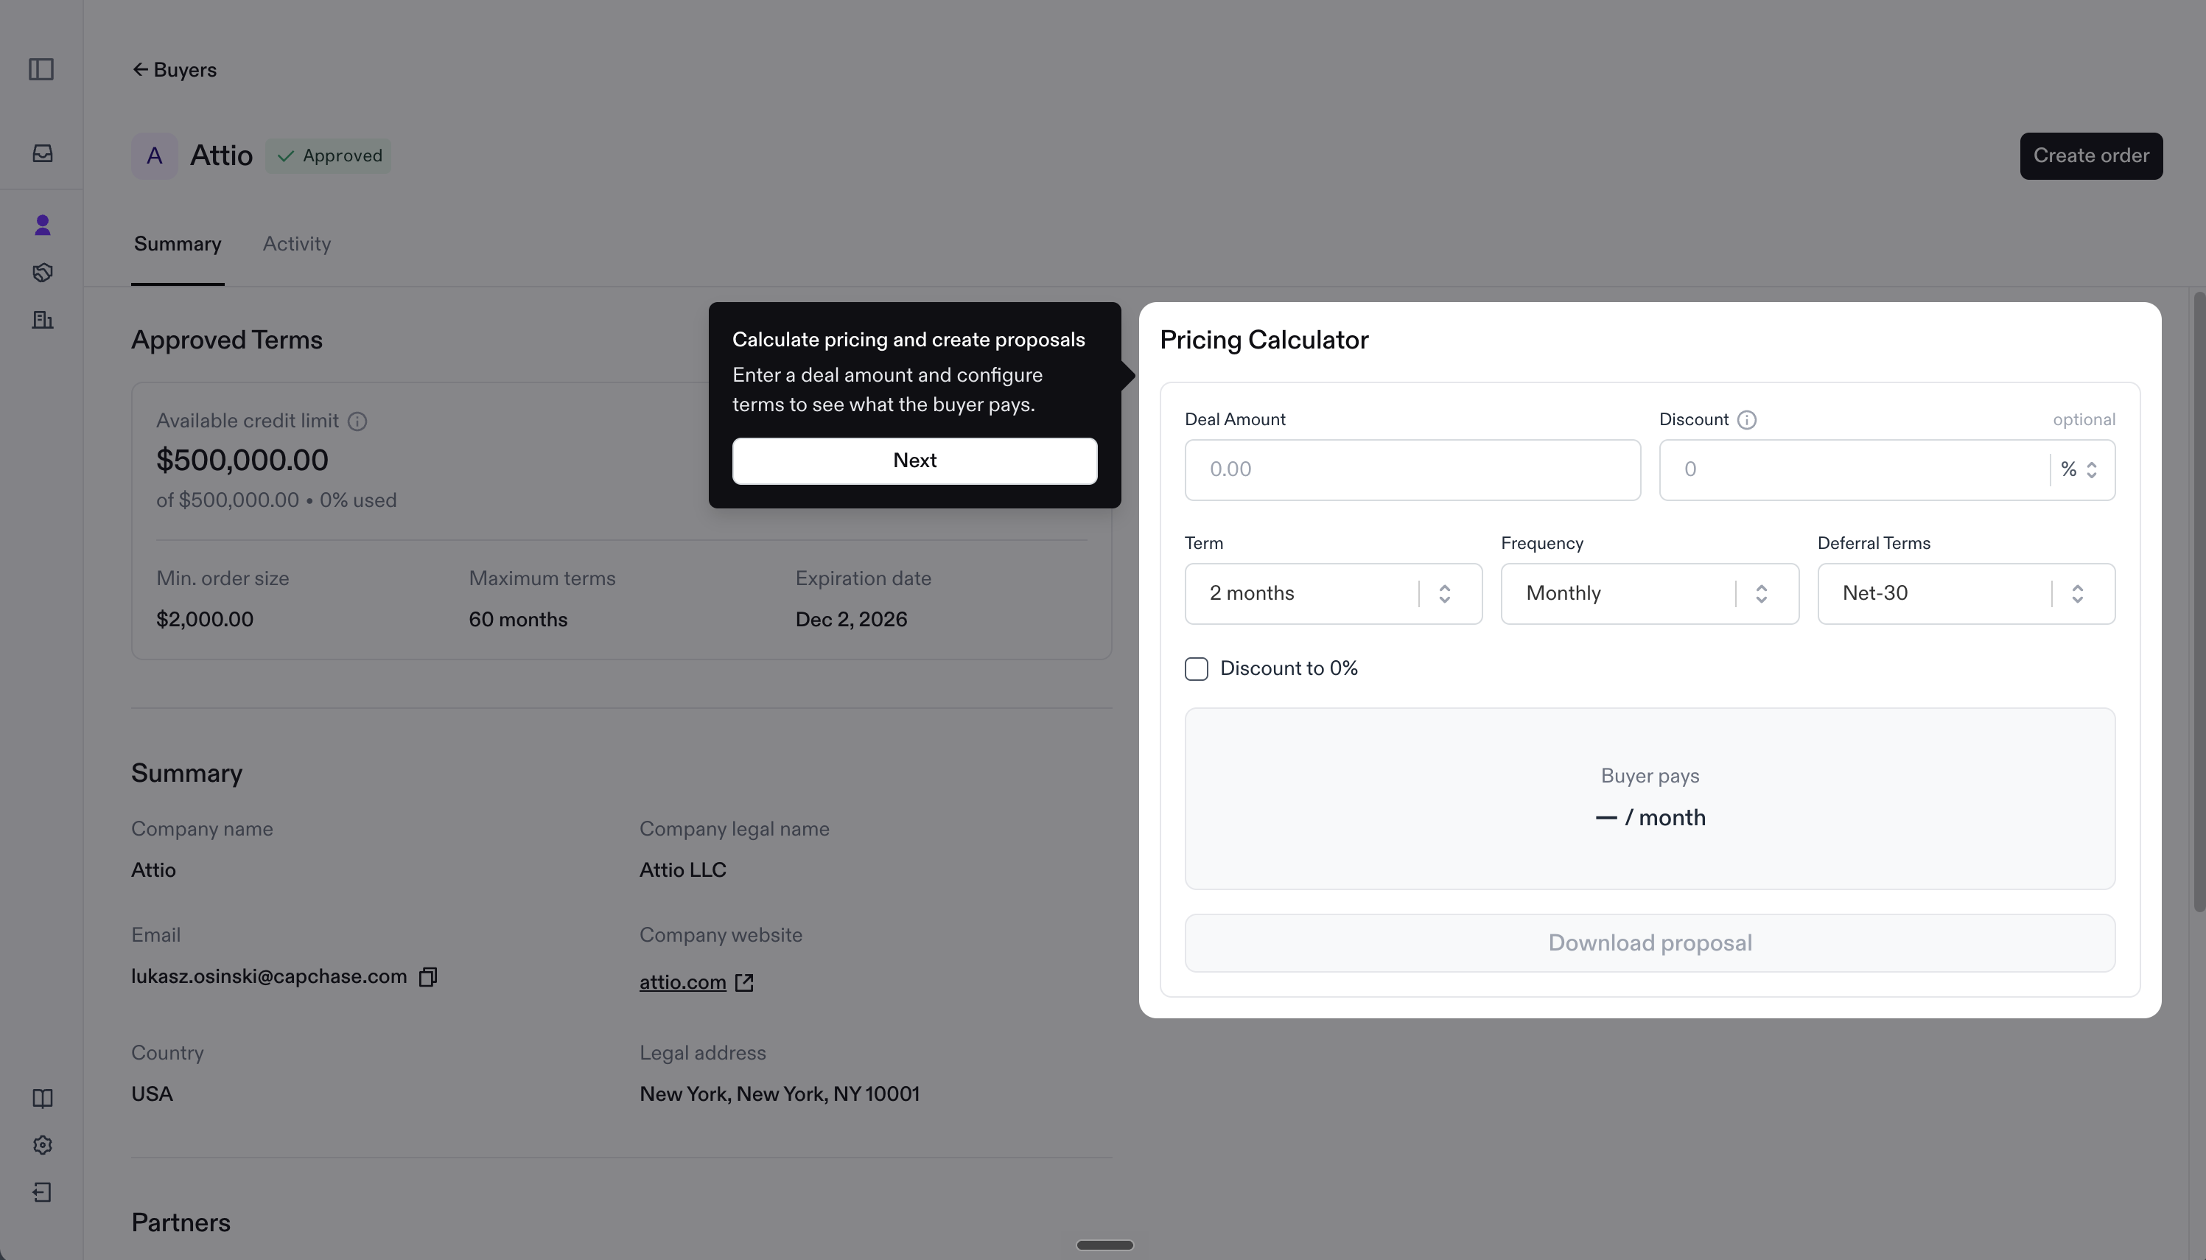Open the inbox icon in sidebar
Image resolution: width=2206 pixels, height=1260 pixels.
click(43, 153)
